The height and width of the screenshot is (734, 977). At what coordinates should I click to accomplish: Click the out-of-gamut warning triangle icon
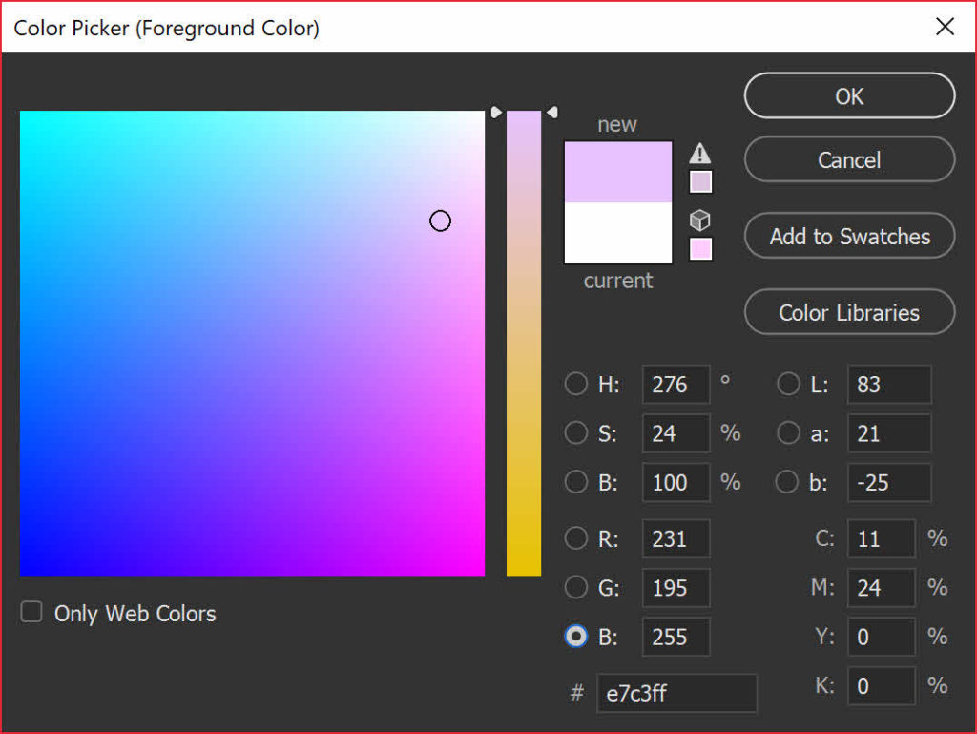point(701,153)
